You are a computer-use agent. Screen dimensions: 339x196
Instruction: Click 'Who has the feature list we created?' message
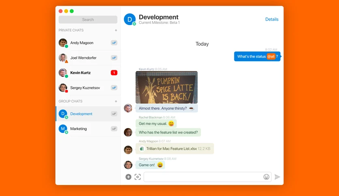(168, 132)
